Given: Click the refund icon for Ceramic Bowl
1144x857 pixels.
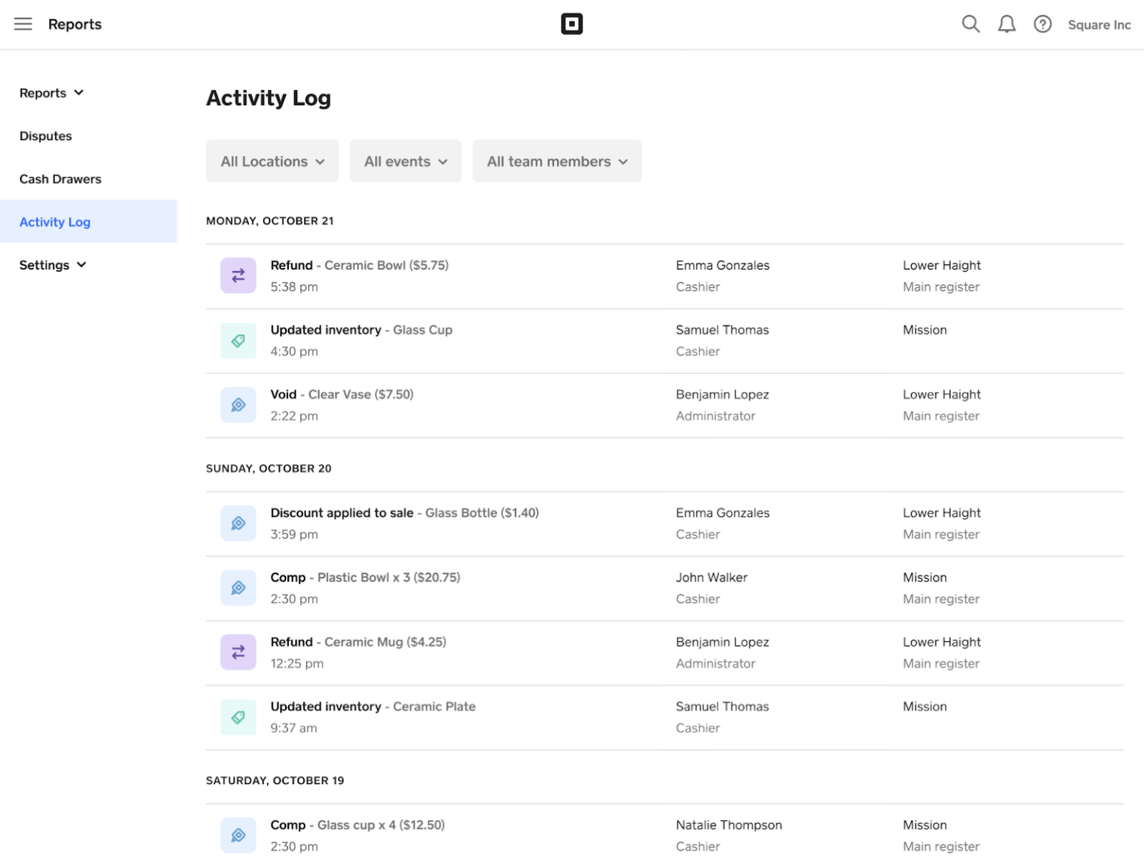Looking at the screenshot, I should pos(238,275).
